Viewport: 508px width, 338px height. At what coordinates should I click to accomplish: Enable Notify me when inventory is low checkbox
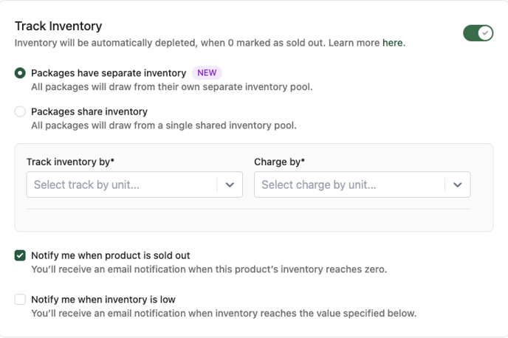[x=20, y=300]
